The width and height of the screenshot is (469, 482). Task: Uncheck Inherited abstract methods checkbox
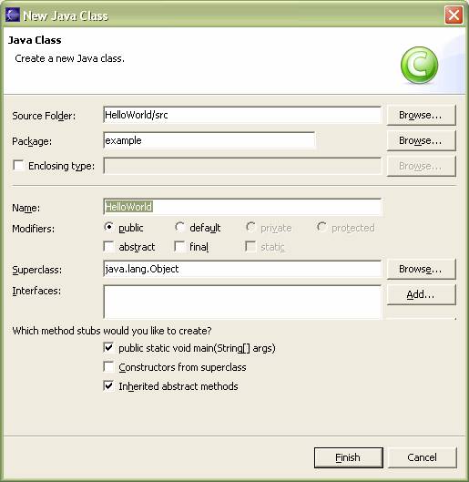pos(108,385)
